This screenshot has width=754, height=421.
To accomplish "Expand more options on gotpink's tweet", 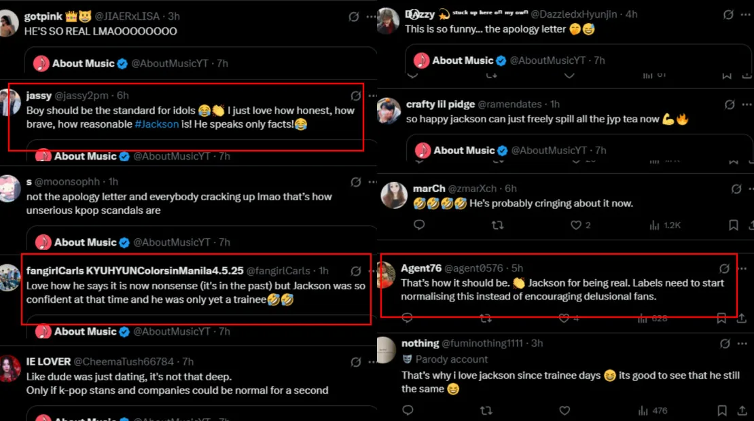I will pos(371,16).
